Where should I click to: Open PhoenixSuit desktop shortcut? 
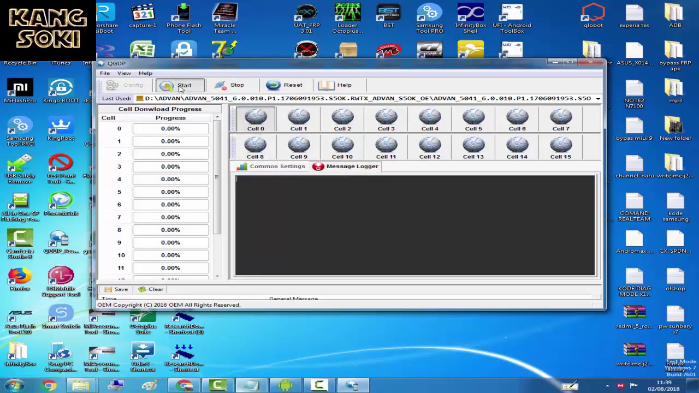(61, 204)
